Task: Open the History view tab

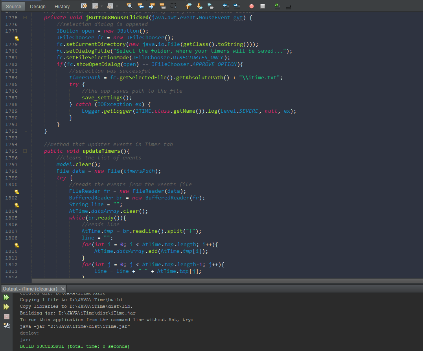Action: tap(62, 6)
